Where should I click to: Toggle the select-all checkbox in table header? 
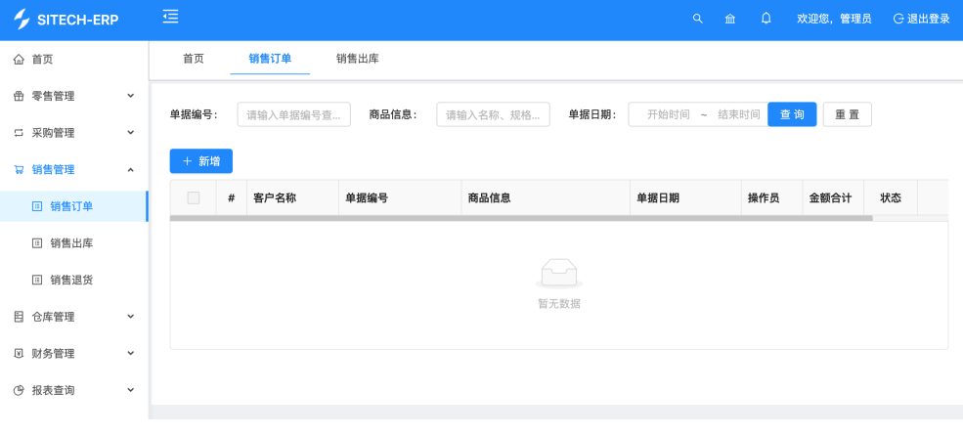(x=194, y=197)
